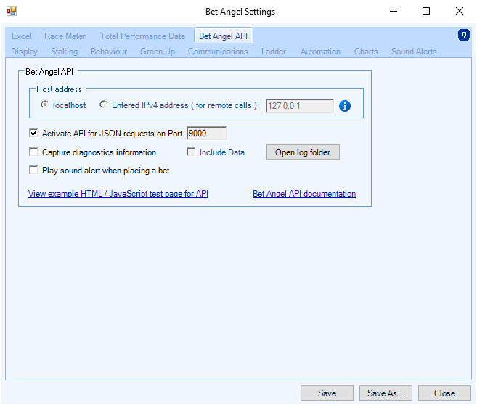Select the Bet Angel API tab

click(224, 36)
